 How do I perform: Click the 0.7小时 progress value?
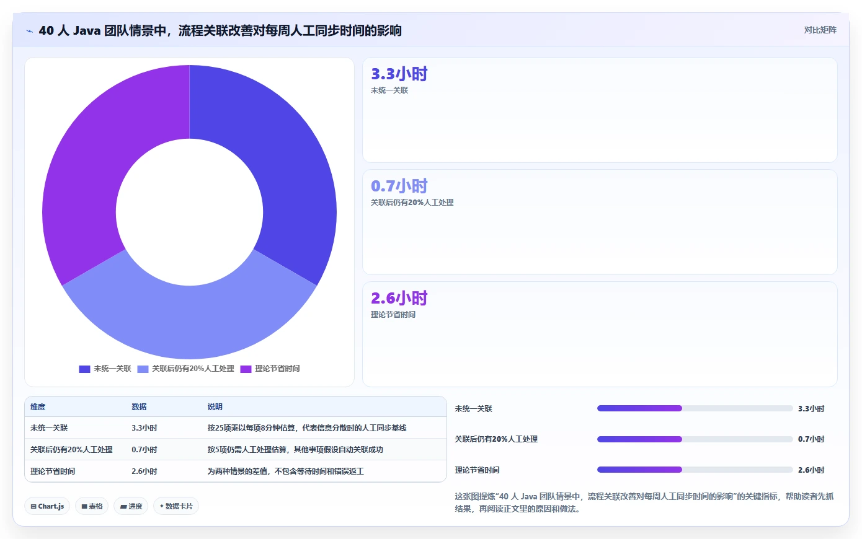point(811,439)
